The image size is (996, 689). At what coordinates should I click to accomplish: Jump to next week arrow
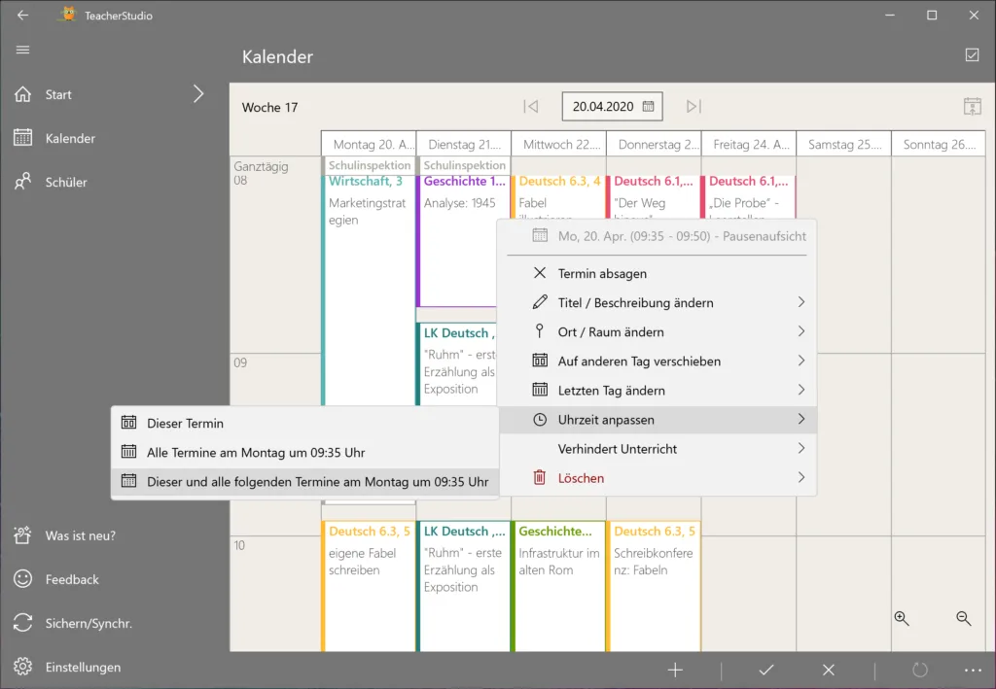click(694, 107)
